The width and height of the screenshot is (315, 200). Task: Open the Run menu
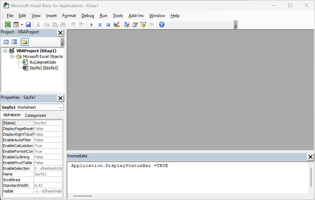(x=103, y=16)
